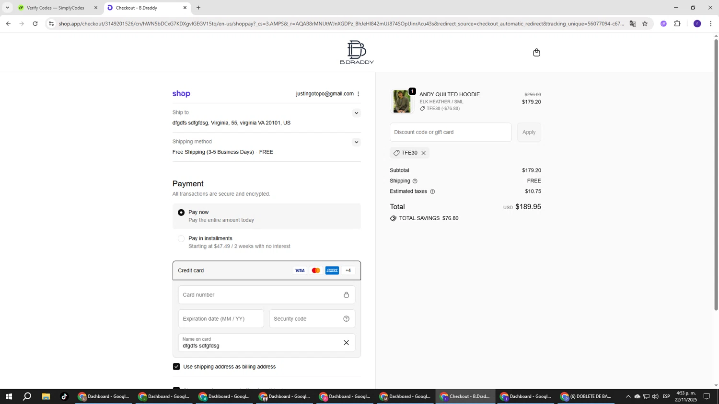Screen dimensions: 719x404
Task: Click the ESP language indicator
Action: pos(666,396)
